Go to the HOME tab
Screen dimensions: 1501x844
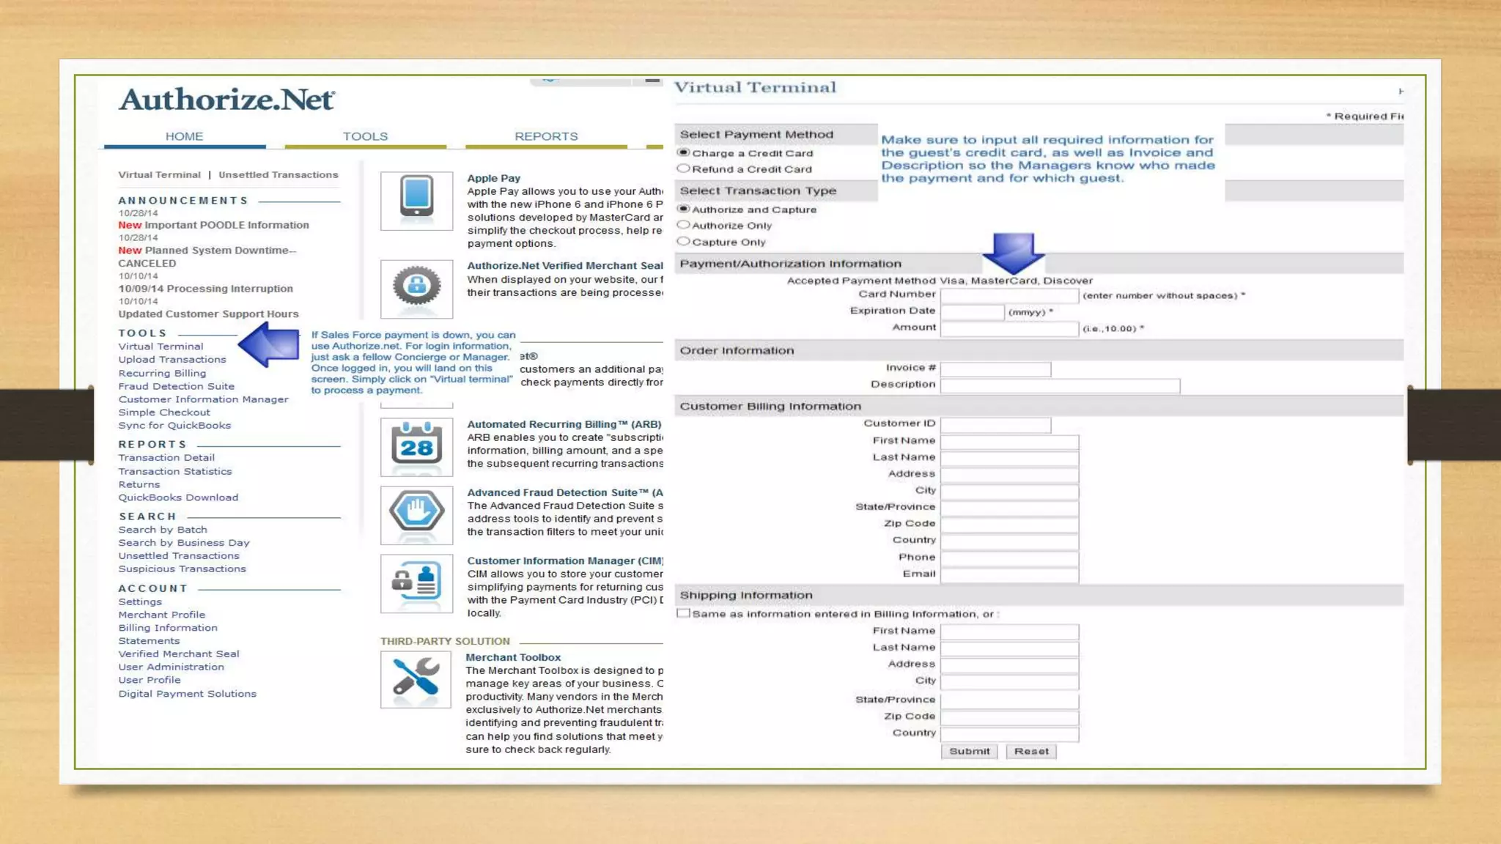[184, 136]
